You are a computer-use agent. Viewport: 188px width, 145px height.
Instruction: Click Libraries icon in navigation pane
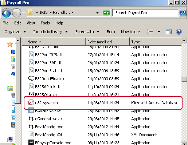coord(10,89)
